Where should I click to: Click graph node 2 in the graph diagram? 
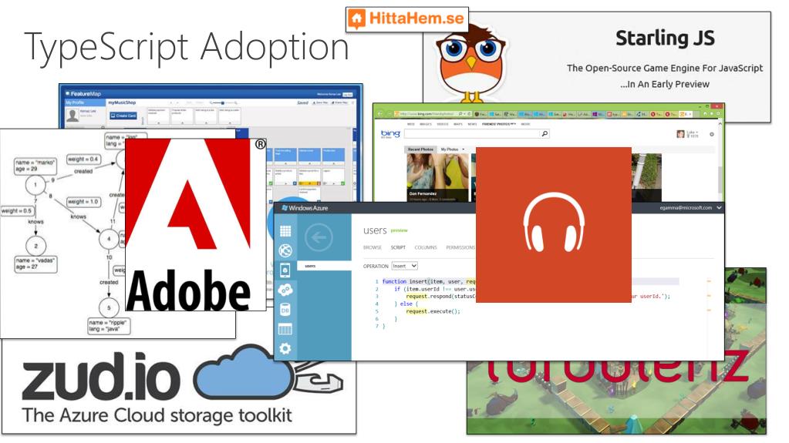coord(35,246)
